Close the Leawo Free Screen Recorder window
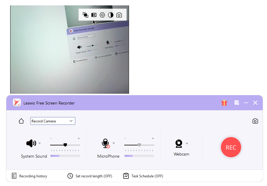Image resolution: width=267 pixels, height=186 pixels. tap(255, 103)
